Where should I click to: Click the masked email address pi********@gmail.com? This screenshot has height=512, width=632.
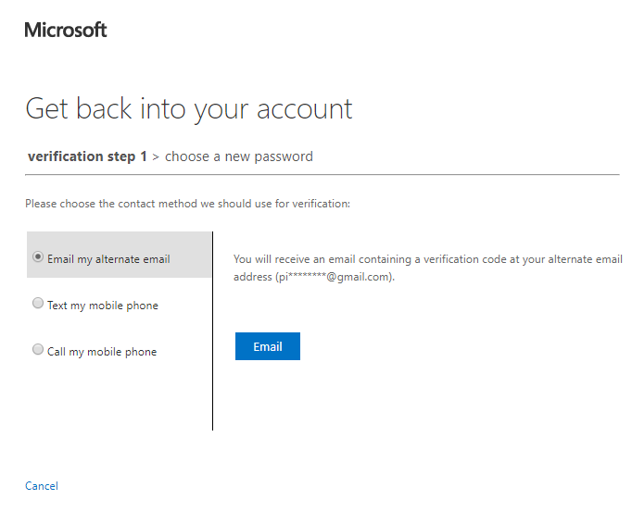(x=335, y=277)
